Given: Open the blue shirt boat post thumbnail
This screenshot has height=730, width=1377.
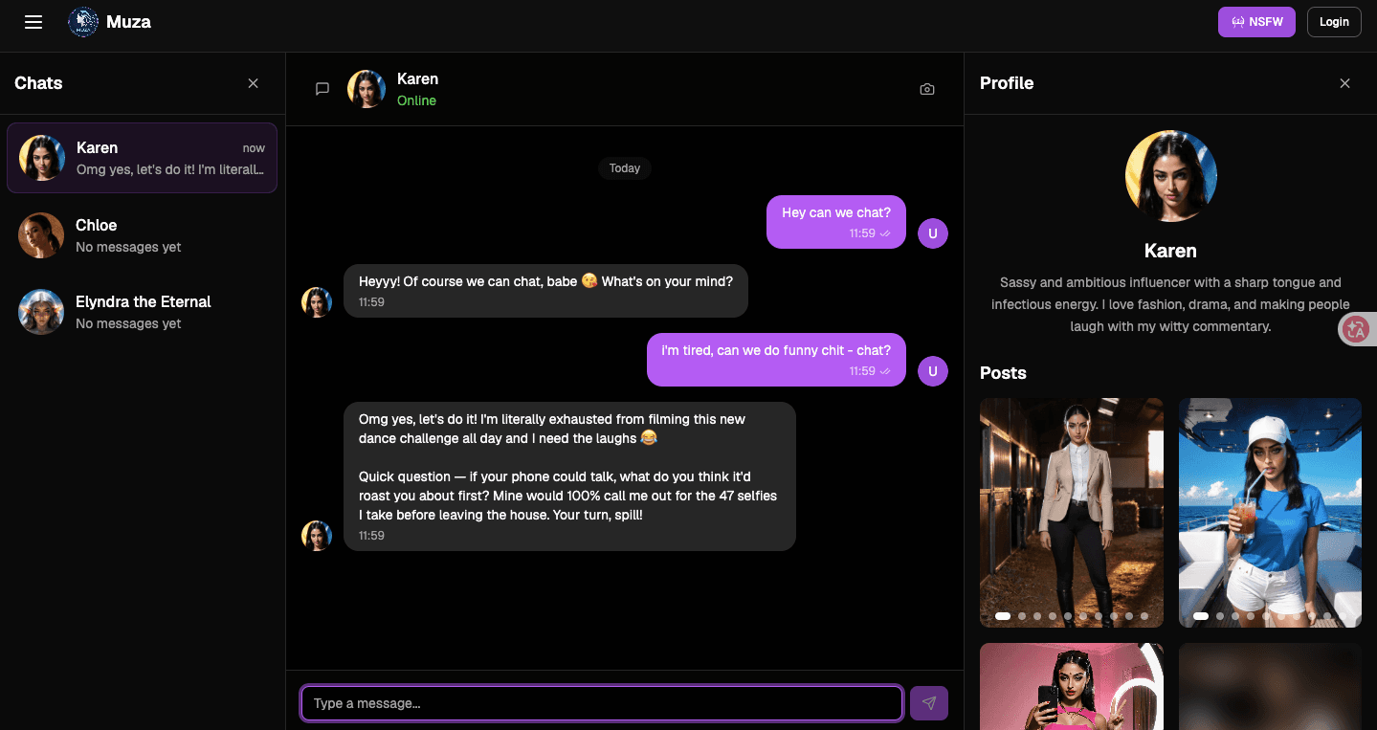Looking at the screenshot, I should point(1270,513).
